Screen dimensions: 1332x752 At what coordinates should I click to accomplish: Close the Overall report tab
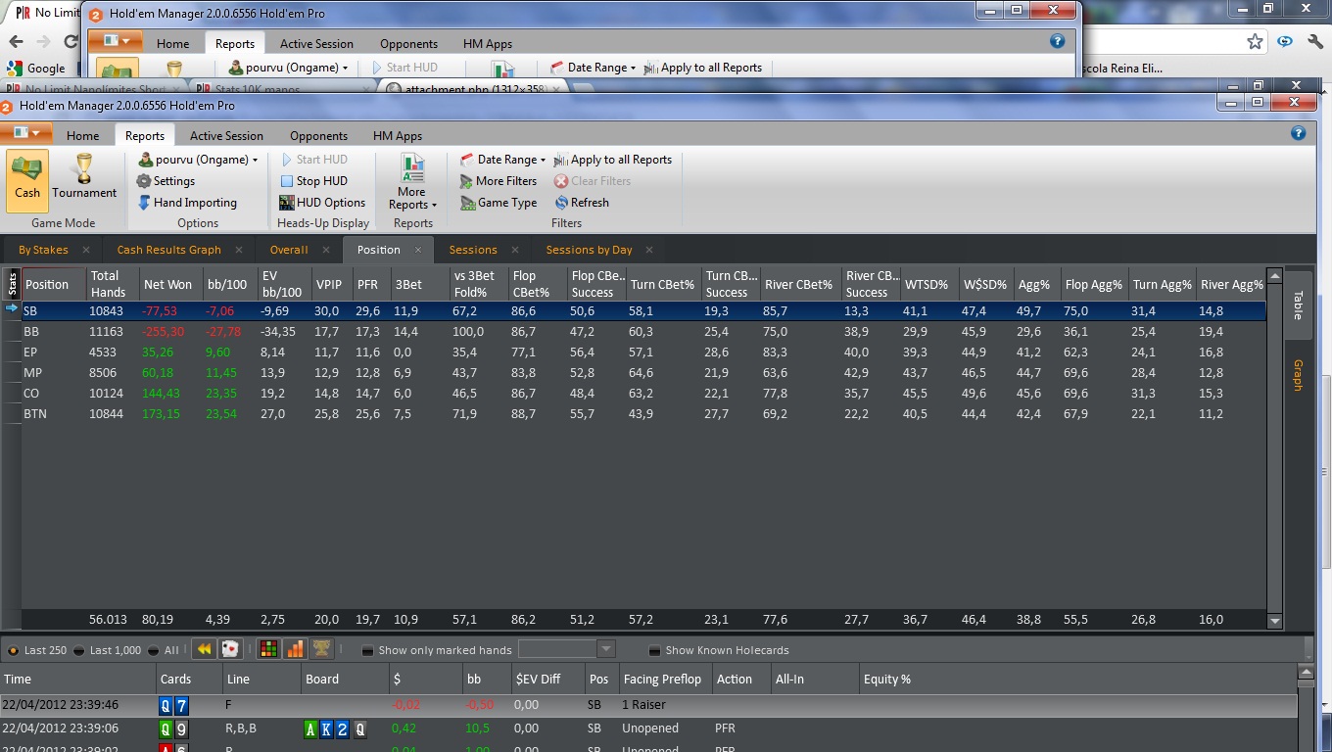(328, 250)
